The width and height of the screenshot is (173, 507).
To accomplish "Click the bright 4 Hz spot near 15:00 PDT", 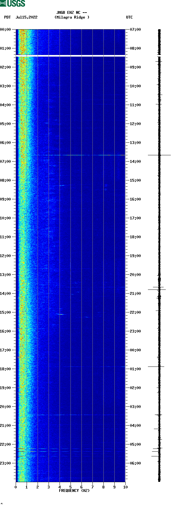I will point(61,314).
